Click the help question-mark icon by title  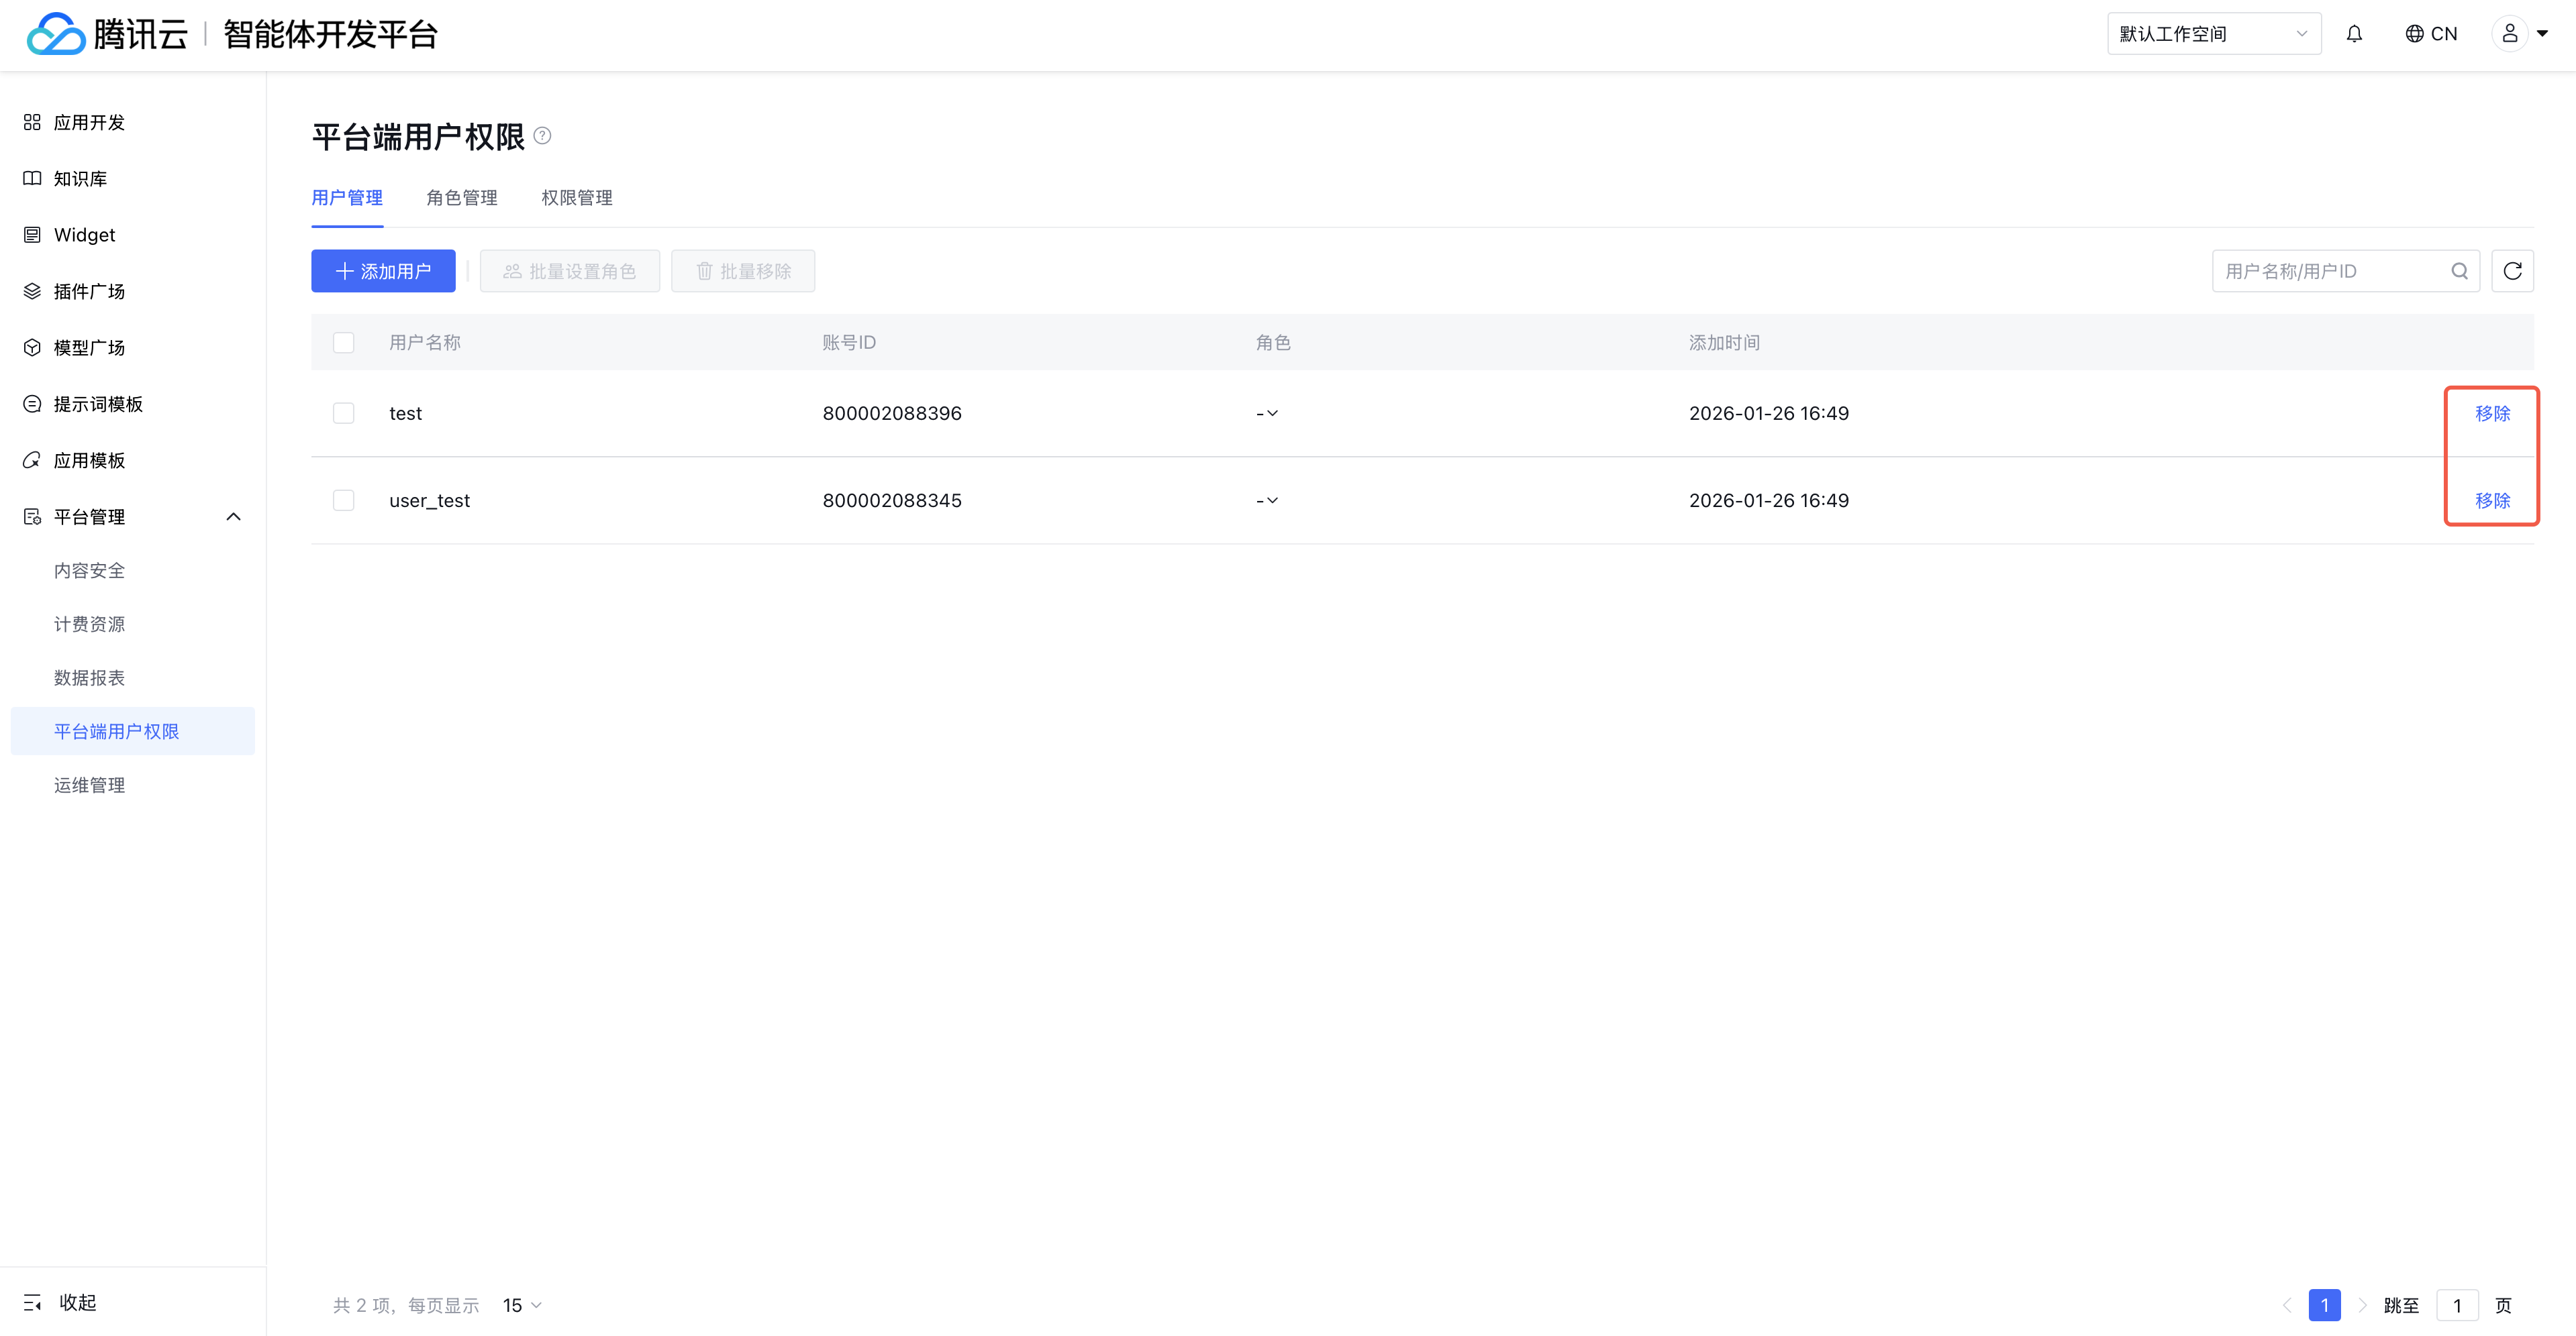point(542,136)
